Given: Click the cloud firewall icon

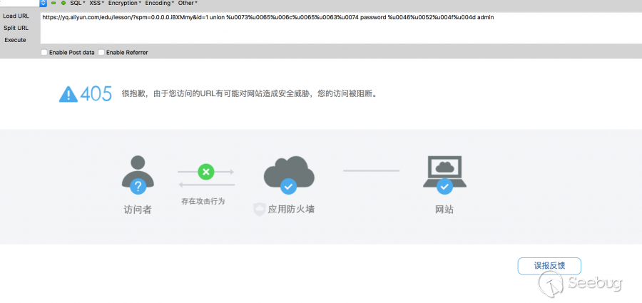Looking at the screenshot, I should (289, 175).
